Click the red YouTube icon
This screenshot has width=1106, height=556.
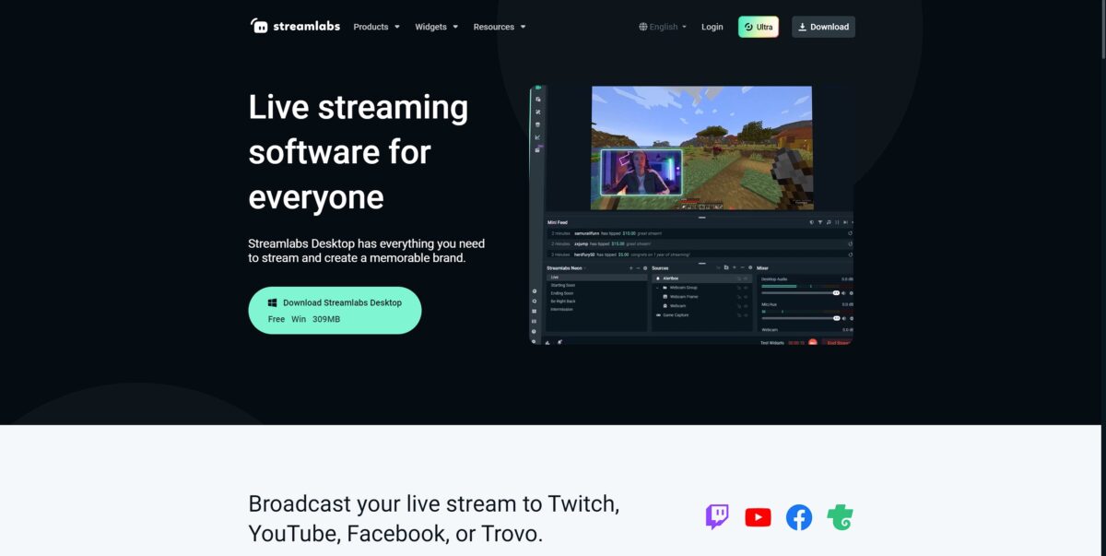pyautogui.click(x=758, y=517)
